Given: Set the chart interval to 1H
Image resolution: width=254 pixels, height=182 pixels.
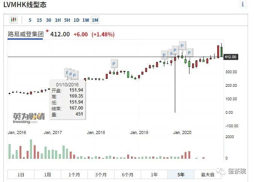Looking at the screenshot, I should coord(58,20).
